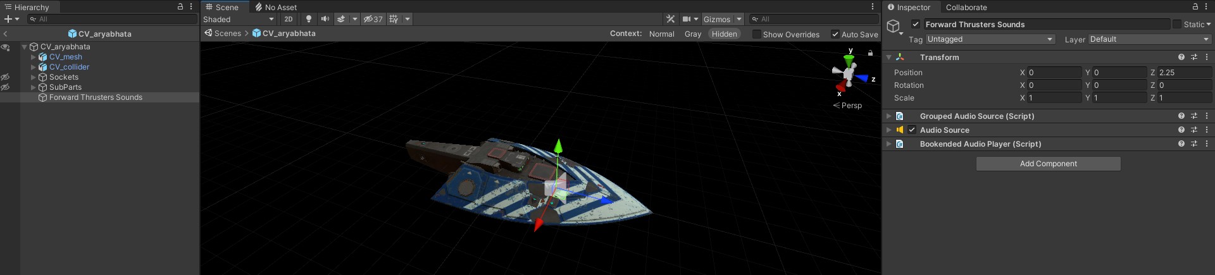
Task: Toggle visibility of CV_aryabhata in Hierarchy
Action: tap(5, 47)
